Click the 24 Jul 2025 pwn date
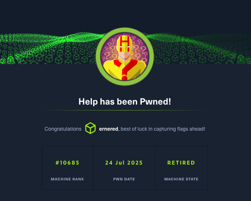Viewport: 251px width, 201px height. [x=124, y=163]
